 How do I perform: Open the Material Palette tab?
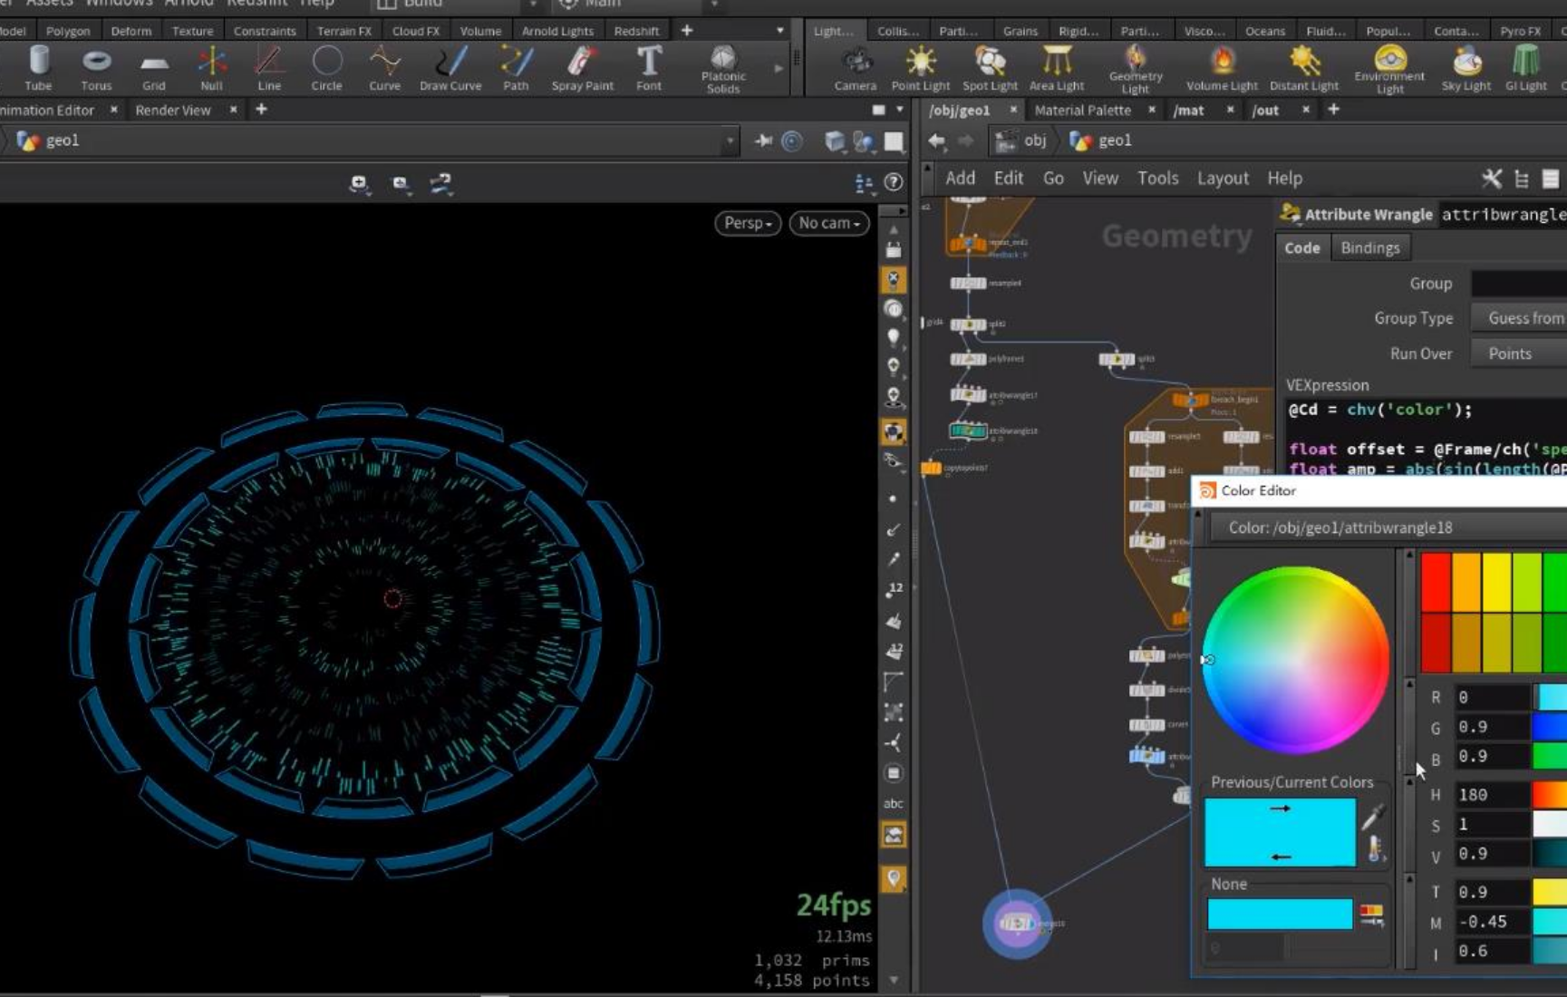coord(1082,110)
